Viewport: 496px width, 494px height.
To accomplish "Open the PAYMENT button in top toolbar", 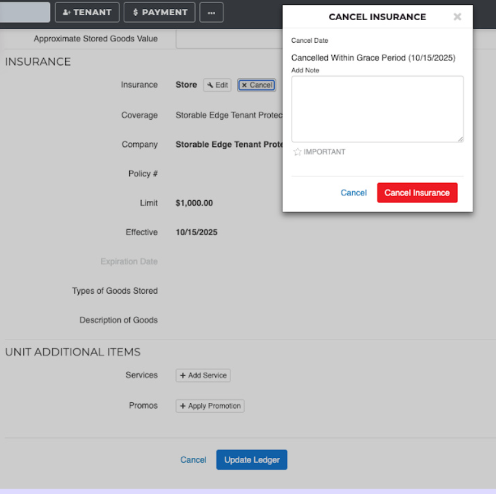I will (x=159, y=12).
